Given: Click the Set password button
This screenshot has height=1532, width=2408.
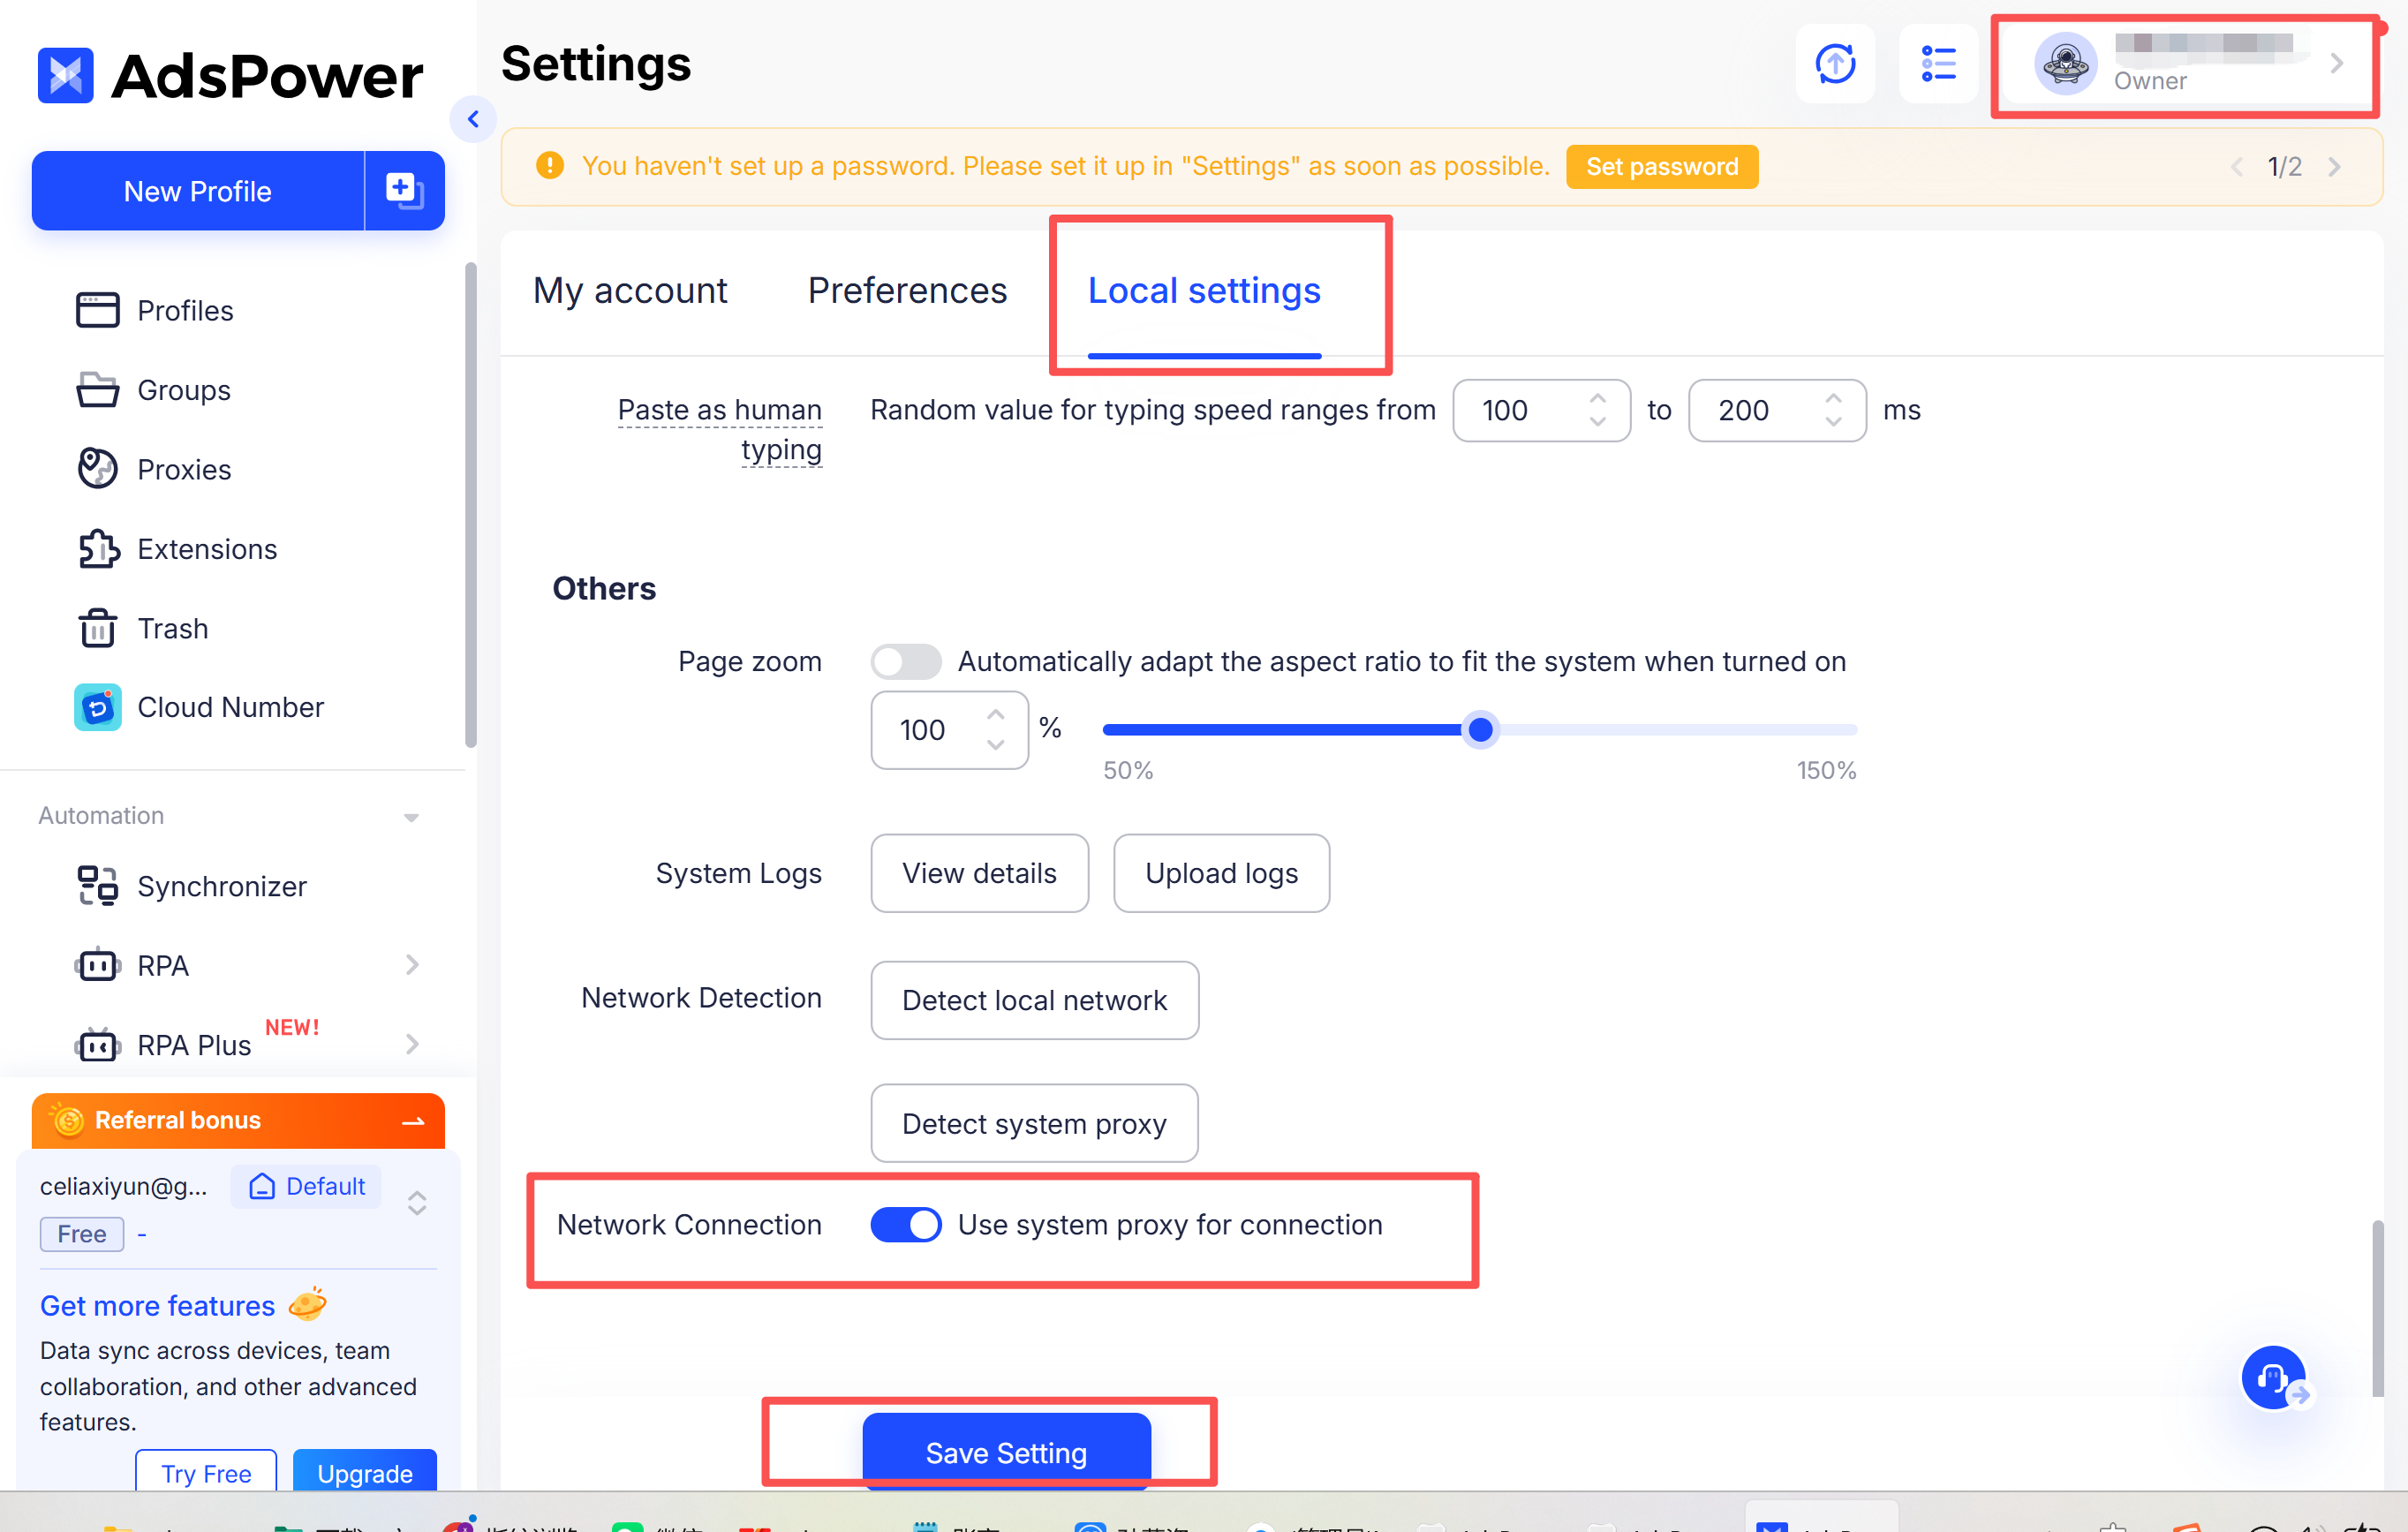Looking at the screenshot, I should [x=1662, y=166].
